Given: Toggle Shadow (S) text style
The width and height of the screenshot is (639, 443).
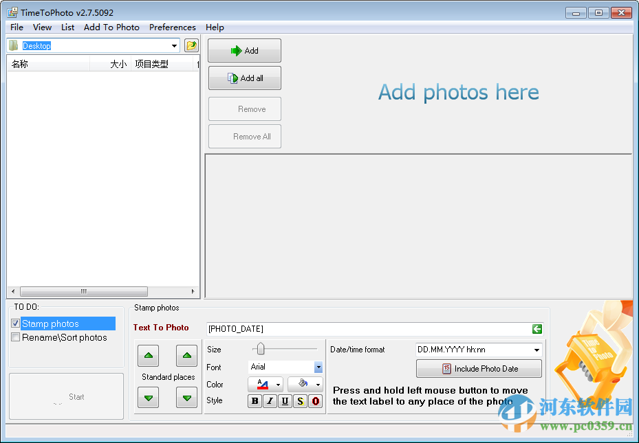Looking at the screenshot, I should click(300, 401).
